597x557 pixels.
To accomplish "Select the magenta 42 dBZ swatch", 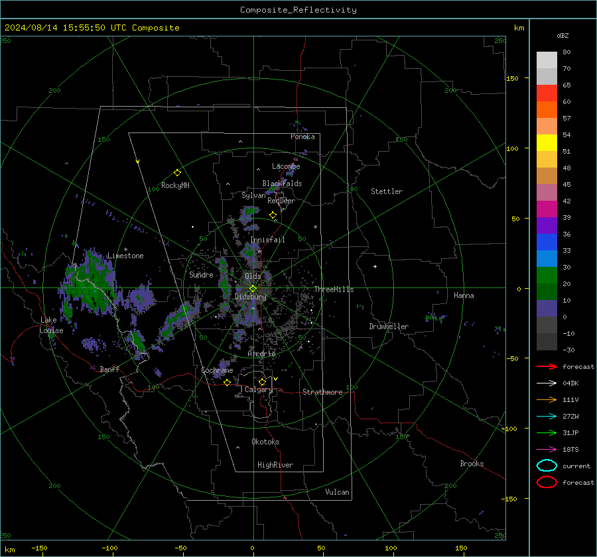I will pos(547,209).
